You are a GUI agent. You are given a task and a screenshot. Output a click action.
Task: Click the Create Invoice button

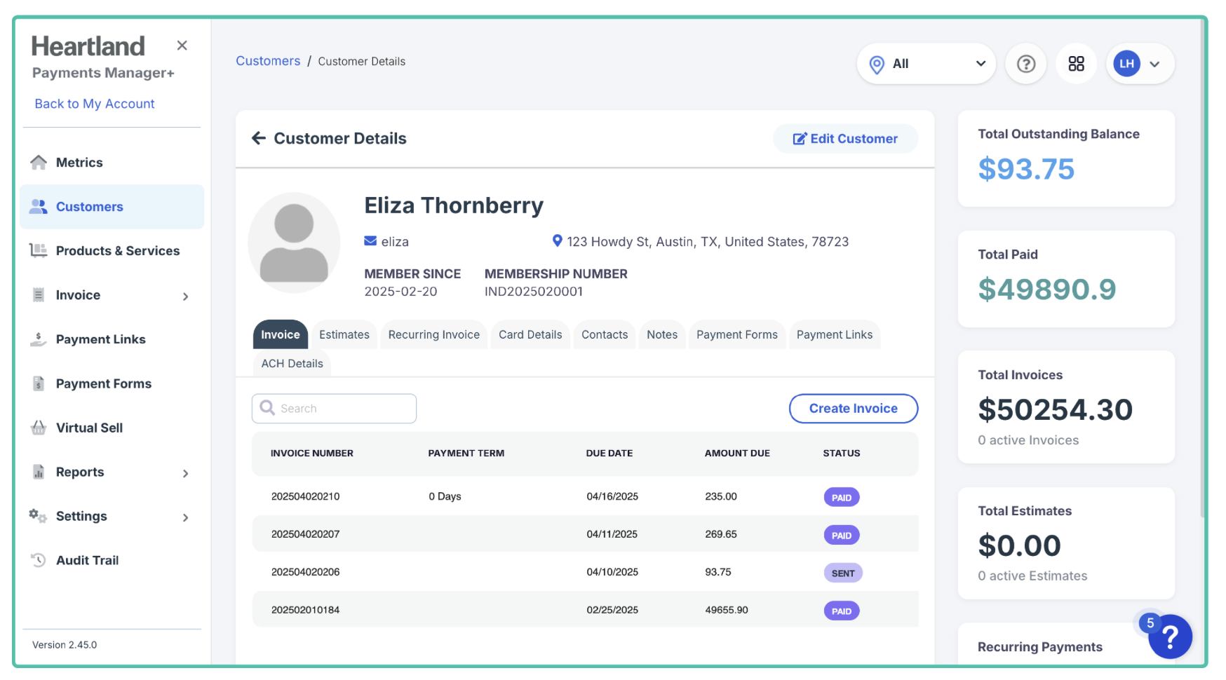click(853, 409)
